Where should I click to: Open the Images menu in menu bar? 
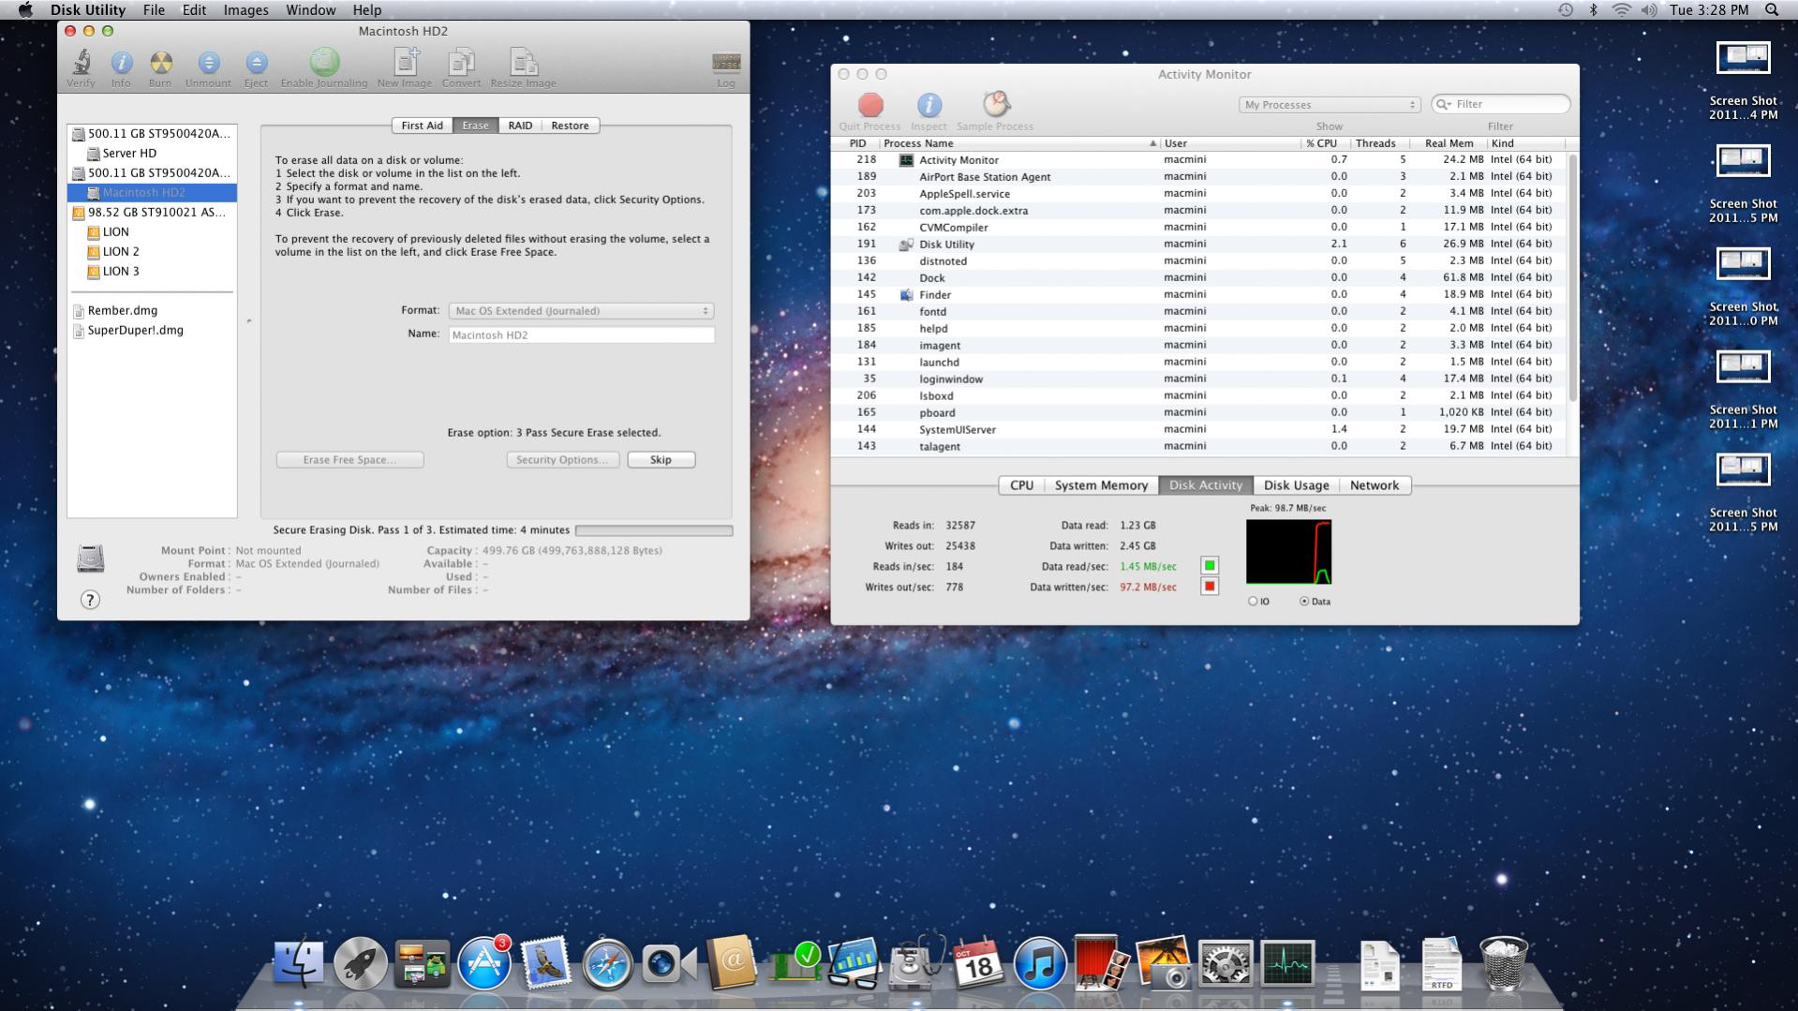pyautogui.click(x=245, y=10)
